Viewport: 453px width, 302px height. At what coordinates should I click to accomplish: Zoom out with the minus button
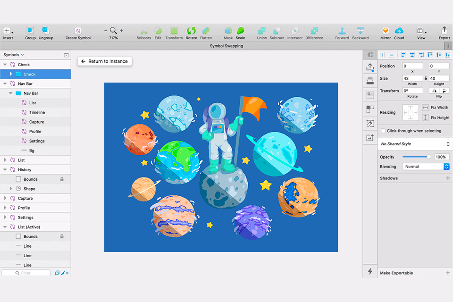[106, 31]
